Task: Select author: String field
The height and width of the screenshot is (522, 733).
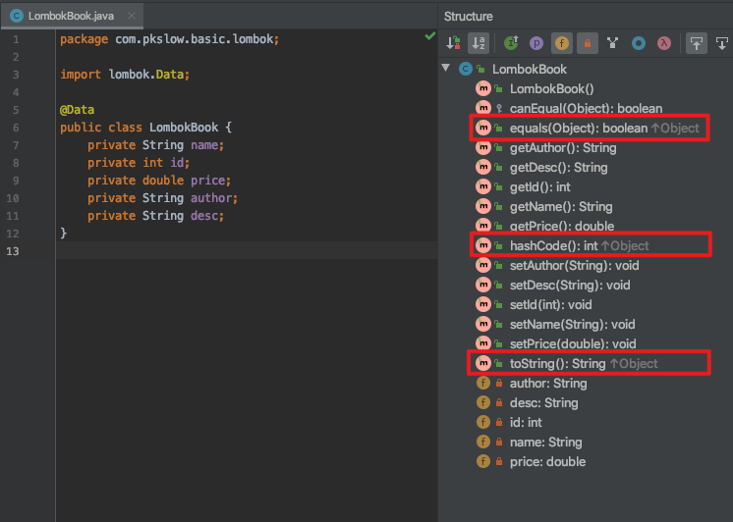Action: pos(548,383)
